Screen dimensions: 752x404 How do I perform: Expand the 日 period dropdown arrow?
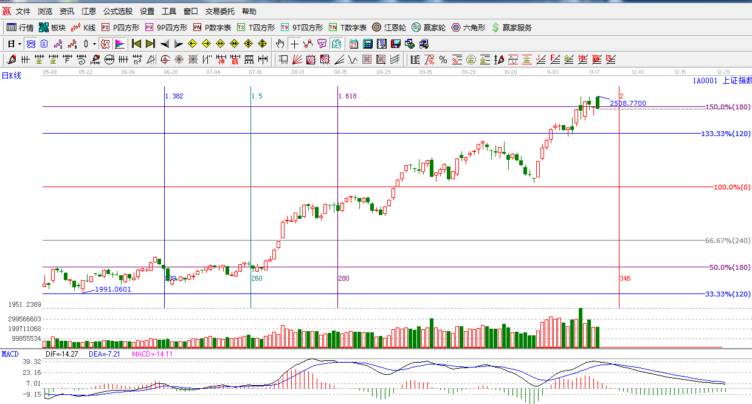19,44
